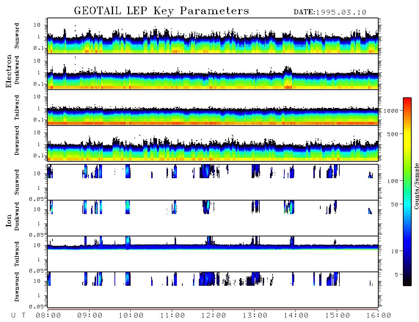
Task: Click the '10' tick of Electron Sunward axis
Action: coord(37,25)
